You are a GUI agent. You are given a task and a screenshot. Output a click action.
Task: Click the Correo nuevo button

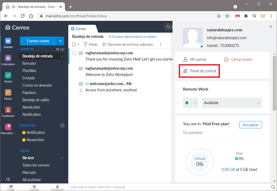pyautogui.click(x=38, y=41)
